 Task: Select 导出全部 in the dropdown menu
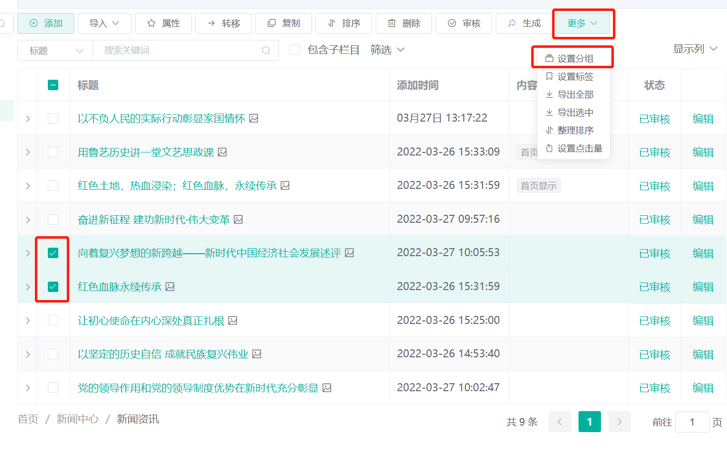pyautogui.click(x=575, y=94)
